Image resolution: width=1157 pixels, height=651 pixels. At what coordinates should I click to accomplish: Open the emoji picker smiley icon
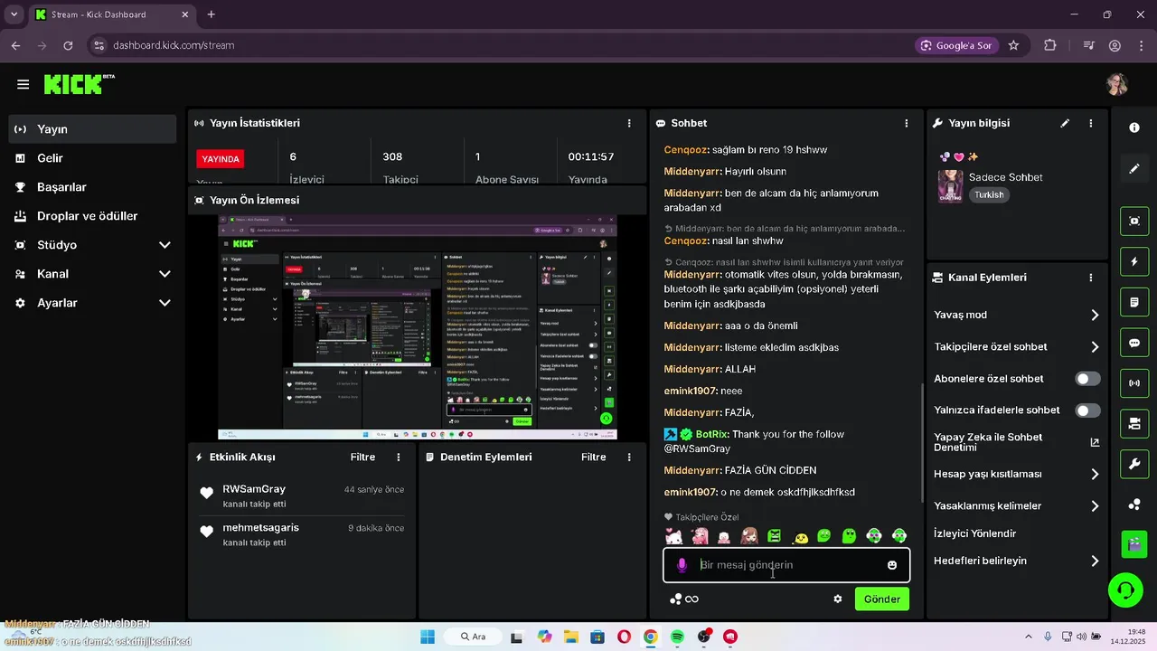tap(892, 565)
